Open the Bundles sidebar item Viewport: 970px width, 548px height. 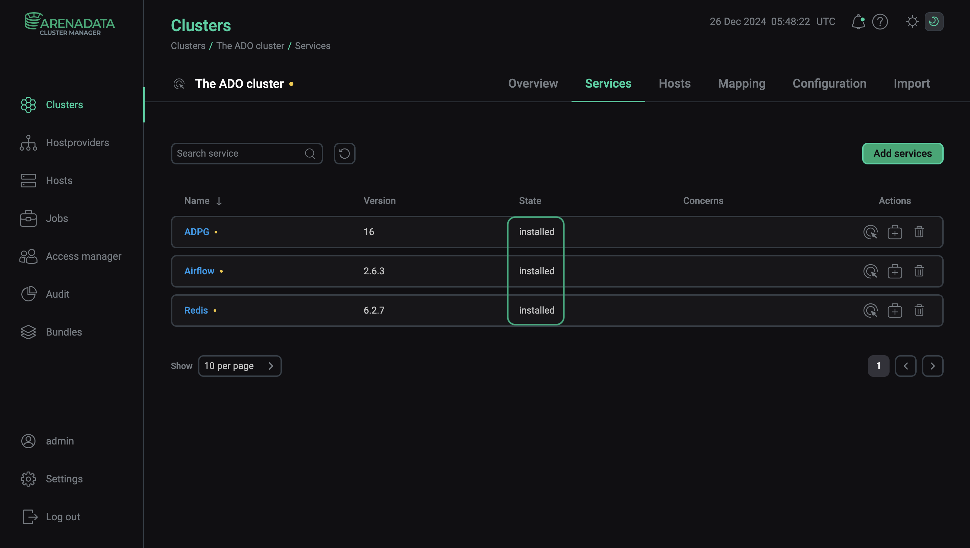pyautogui.click(x=64, y=332)
